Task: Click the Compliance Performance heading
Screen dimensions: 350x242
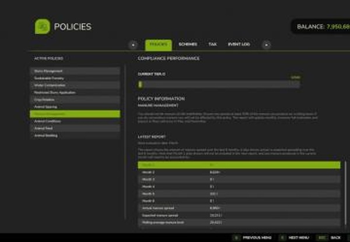Action: pyautogui.click(x=169, y=58)
